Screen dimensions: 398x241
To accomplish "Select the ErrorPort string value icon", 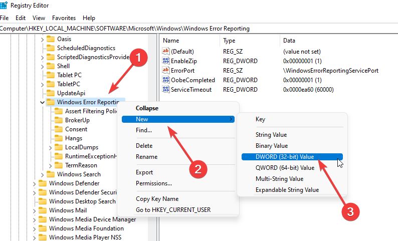I will 166,70.
